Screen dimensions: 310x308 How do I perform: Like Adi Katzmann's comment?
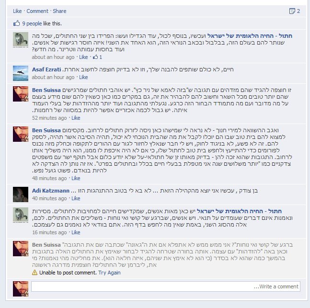[x=76, y=198]
